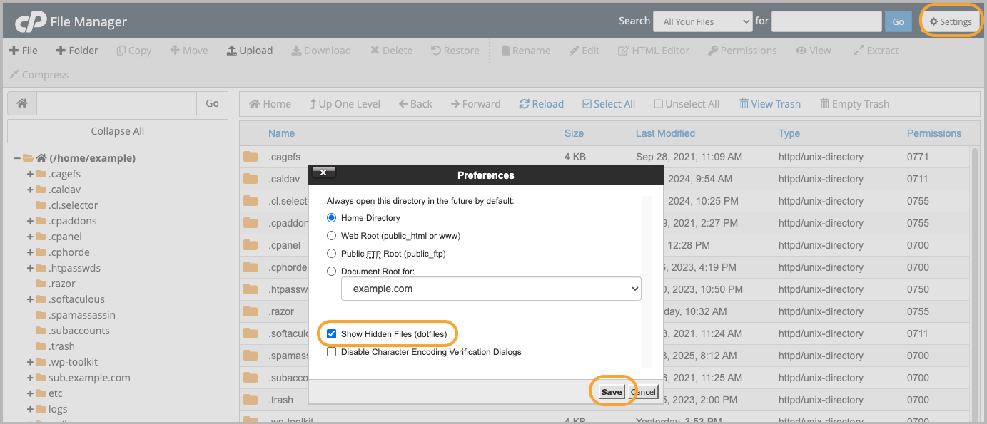Click the home icon beside path field
This screenshot has height=424, width=987.
pyautogui.click(x=22, y=104)
